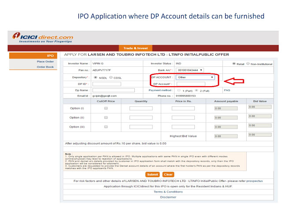Select the IPO sidebar heading
Viewport: 282px width, 211px height.
[x=33, y=56]
